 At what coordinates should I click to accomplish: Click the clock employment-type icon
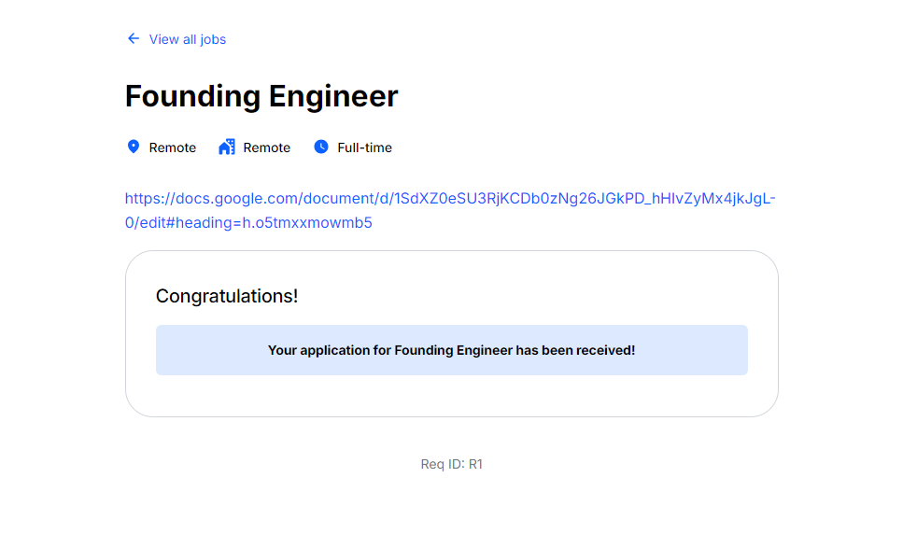pos(321,148)
